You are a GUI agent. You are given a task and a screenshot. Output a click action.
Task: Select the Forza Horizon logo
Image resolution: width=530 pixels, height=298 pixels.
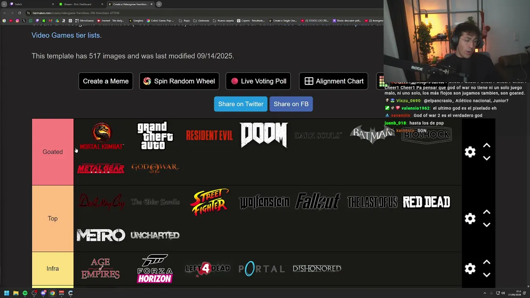pos(155,269)
